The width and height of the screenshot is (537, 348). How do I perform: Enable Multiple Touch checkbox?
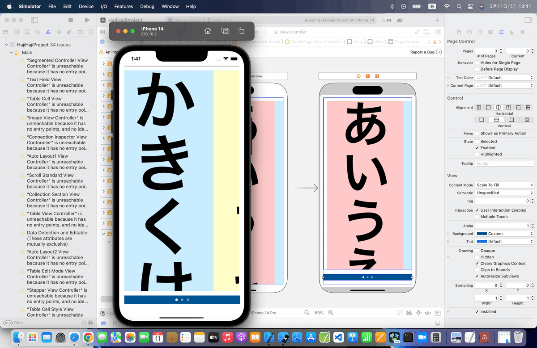[477, 217]
